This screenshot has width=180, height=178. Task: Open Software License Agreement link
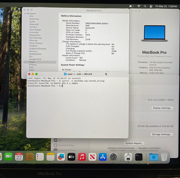[121, 148]
